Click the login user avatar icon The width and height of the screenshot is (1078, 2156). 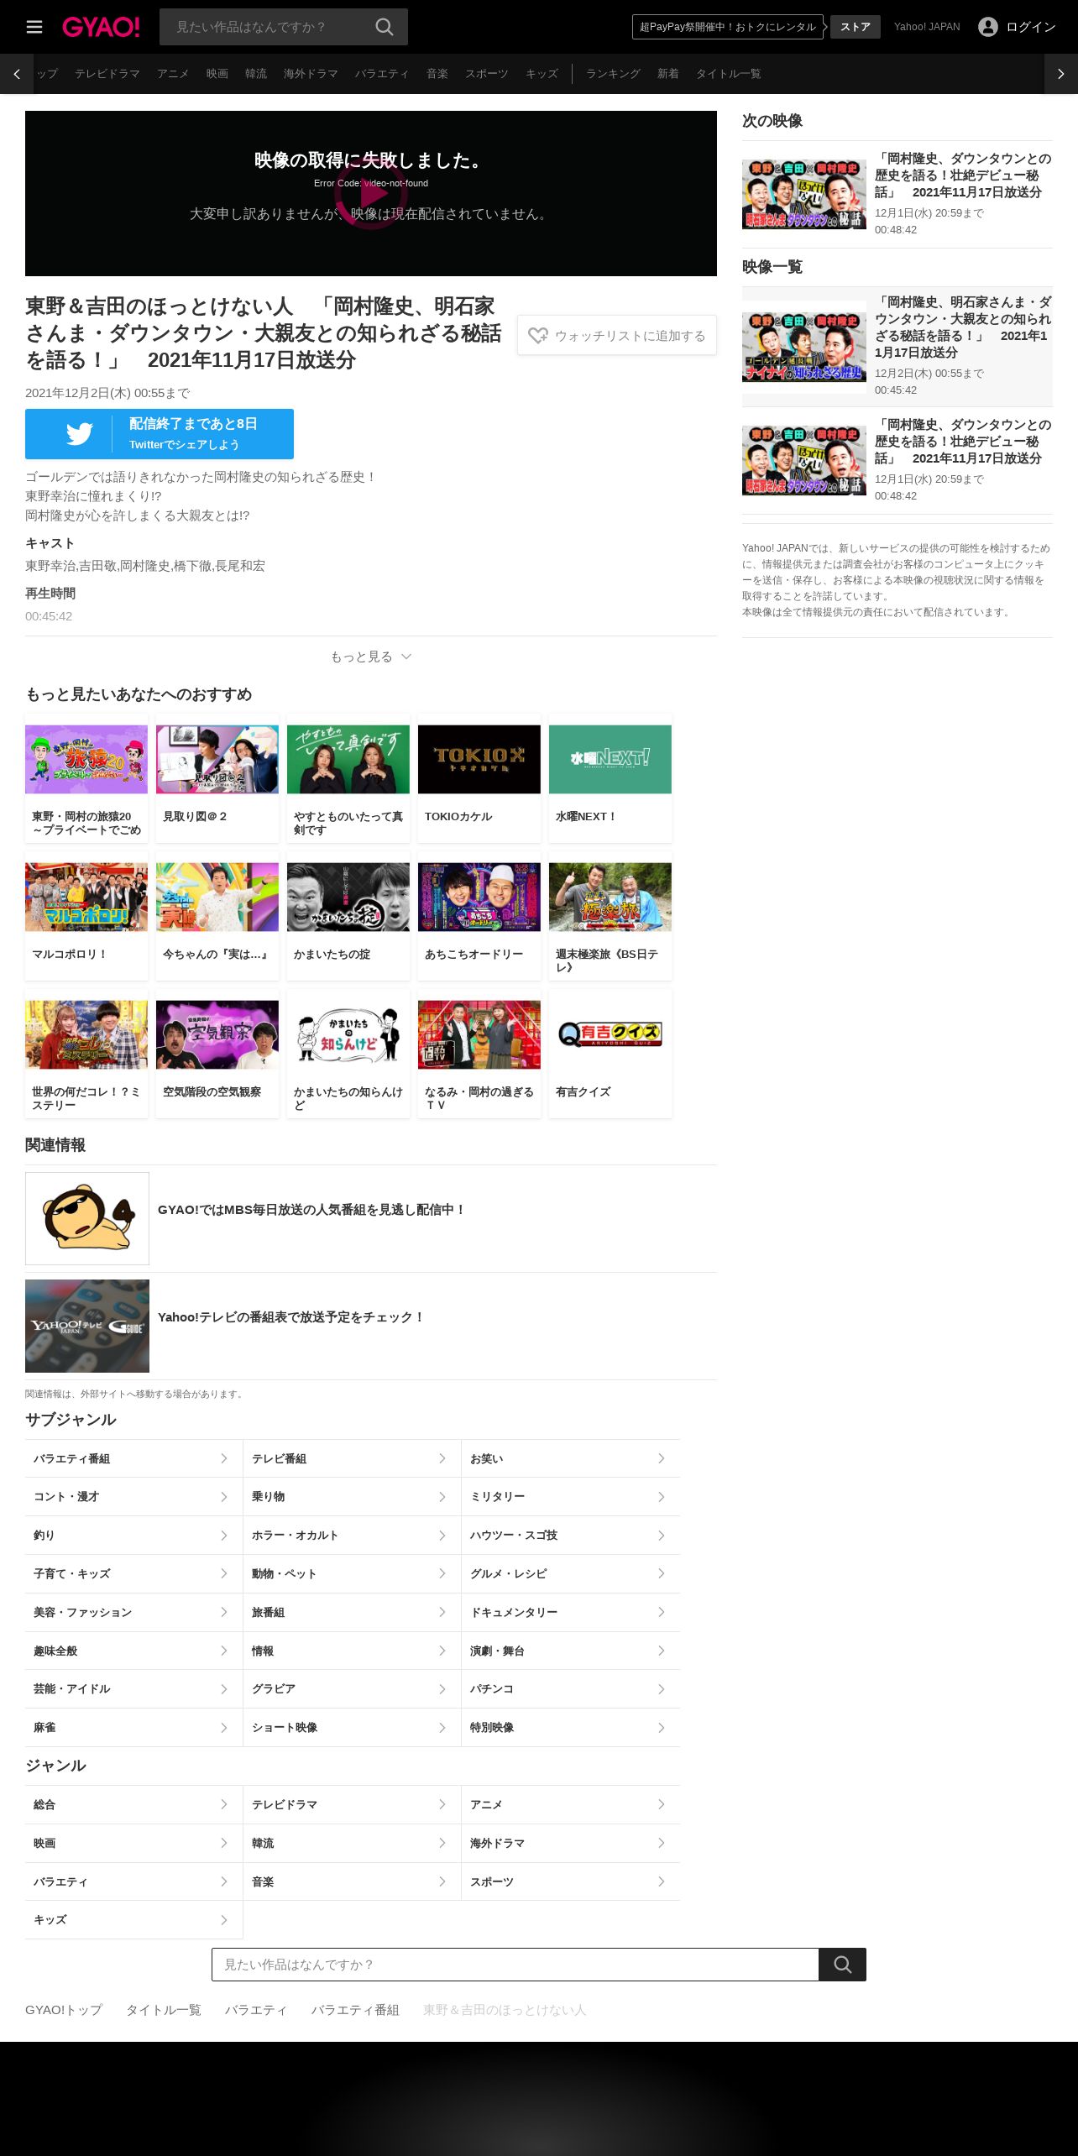988,27
